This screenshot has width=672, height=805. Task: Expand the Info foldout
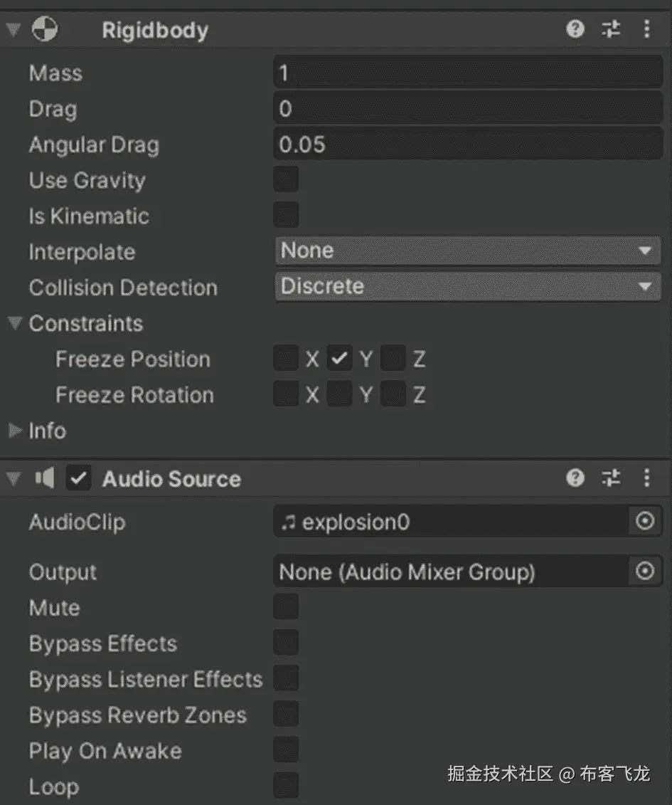click(x=15, y=431)
